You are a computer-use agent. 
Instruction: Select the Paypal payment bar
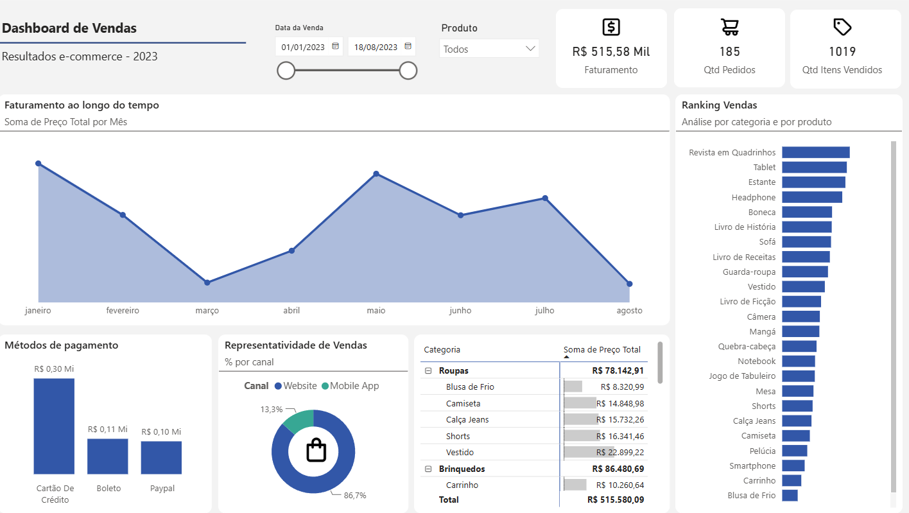click(161, 458)
